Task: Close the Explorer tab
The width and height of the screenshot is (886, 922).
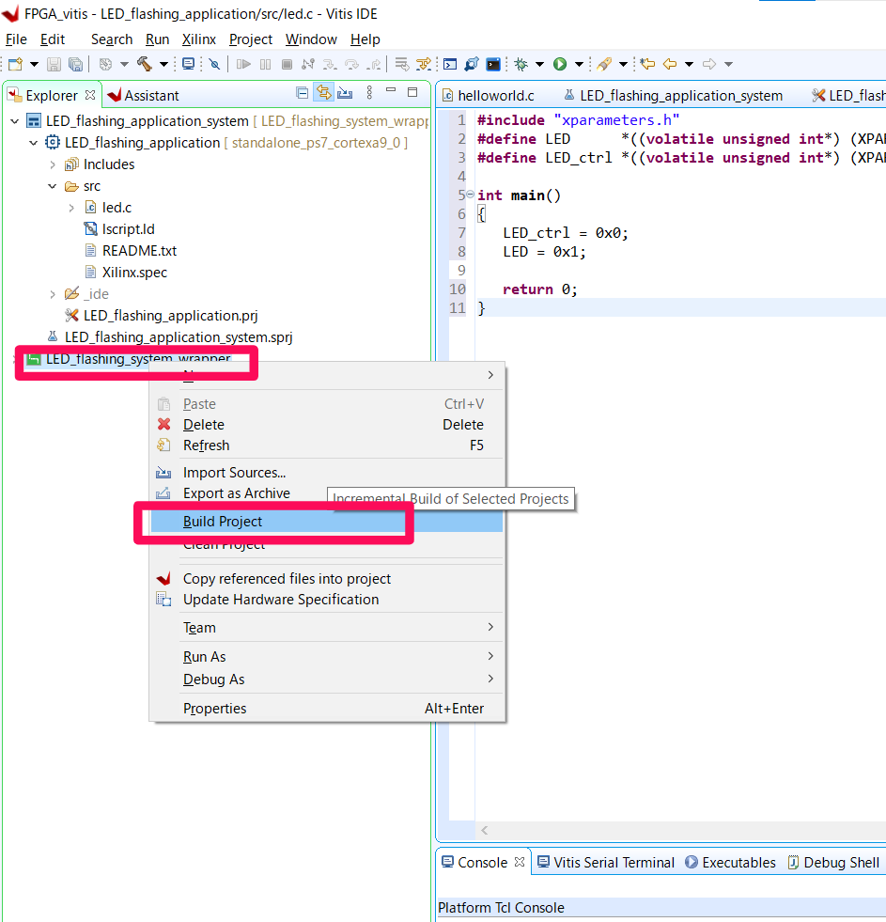Action: 90,95
